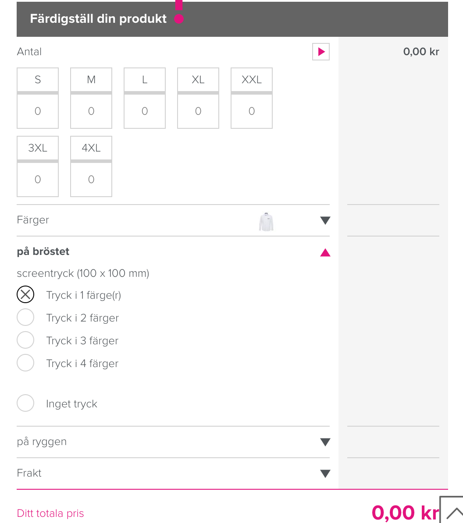Viewport: 463px width, 523px height.
Task: Select the Inget tryck option
Action: click(25, 403)
